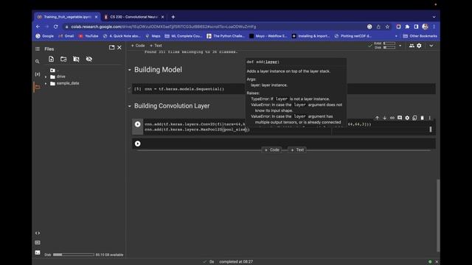Expand the sample_data folder arrow

(x=46, y=83)
